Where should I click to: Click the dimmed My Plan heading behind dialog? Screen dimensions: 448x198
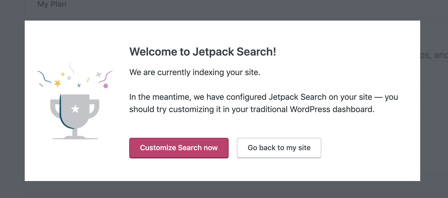coord(52,4)
